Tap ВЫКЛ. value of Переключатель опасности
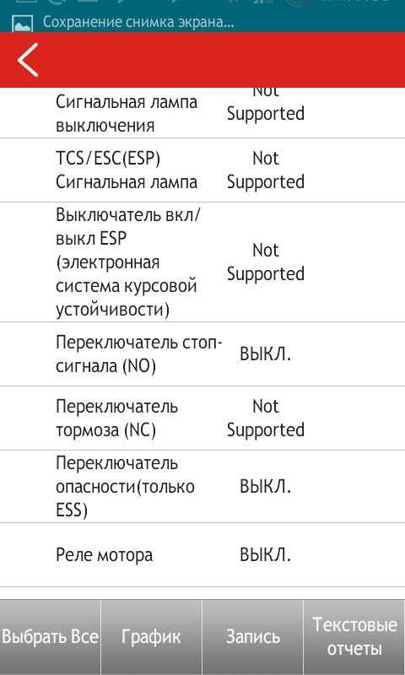 [x=266, y=487]
